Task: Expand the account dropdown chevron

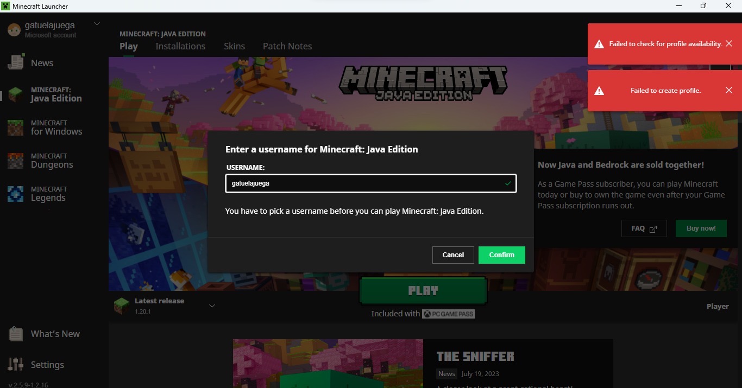Action: tap(97, 24)
